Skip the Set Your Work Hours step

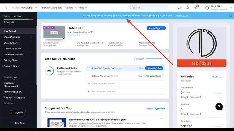click(x=140, y=76)
